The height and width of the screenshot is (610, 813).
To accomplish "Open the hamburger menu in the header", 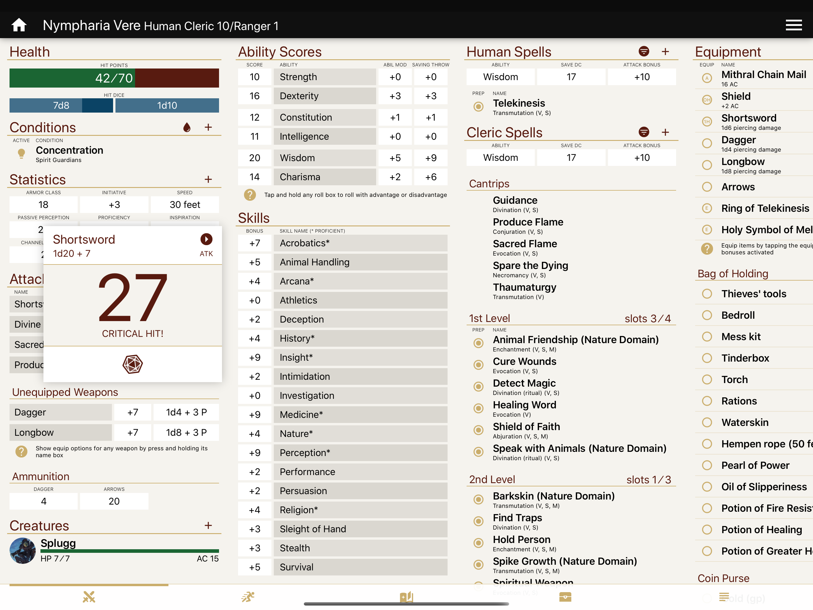I will point(794,25).
